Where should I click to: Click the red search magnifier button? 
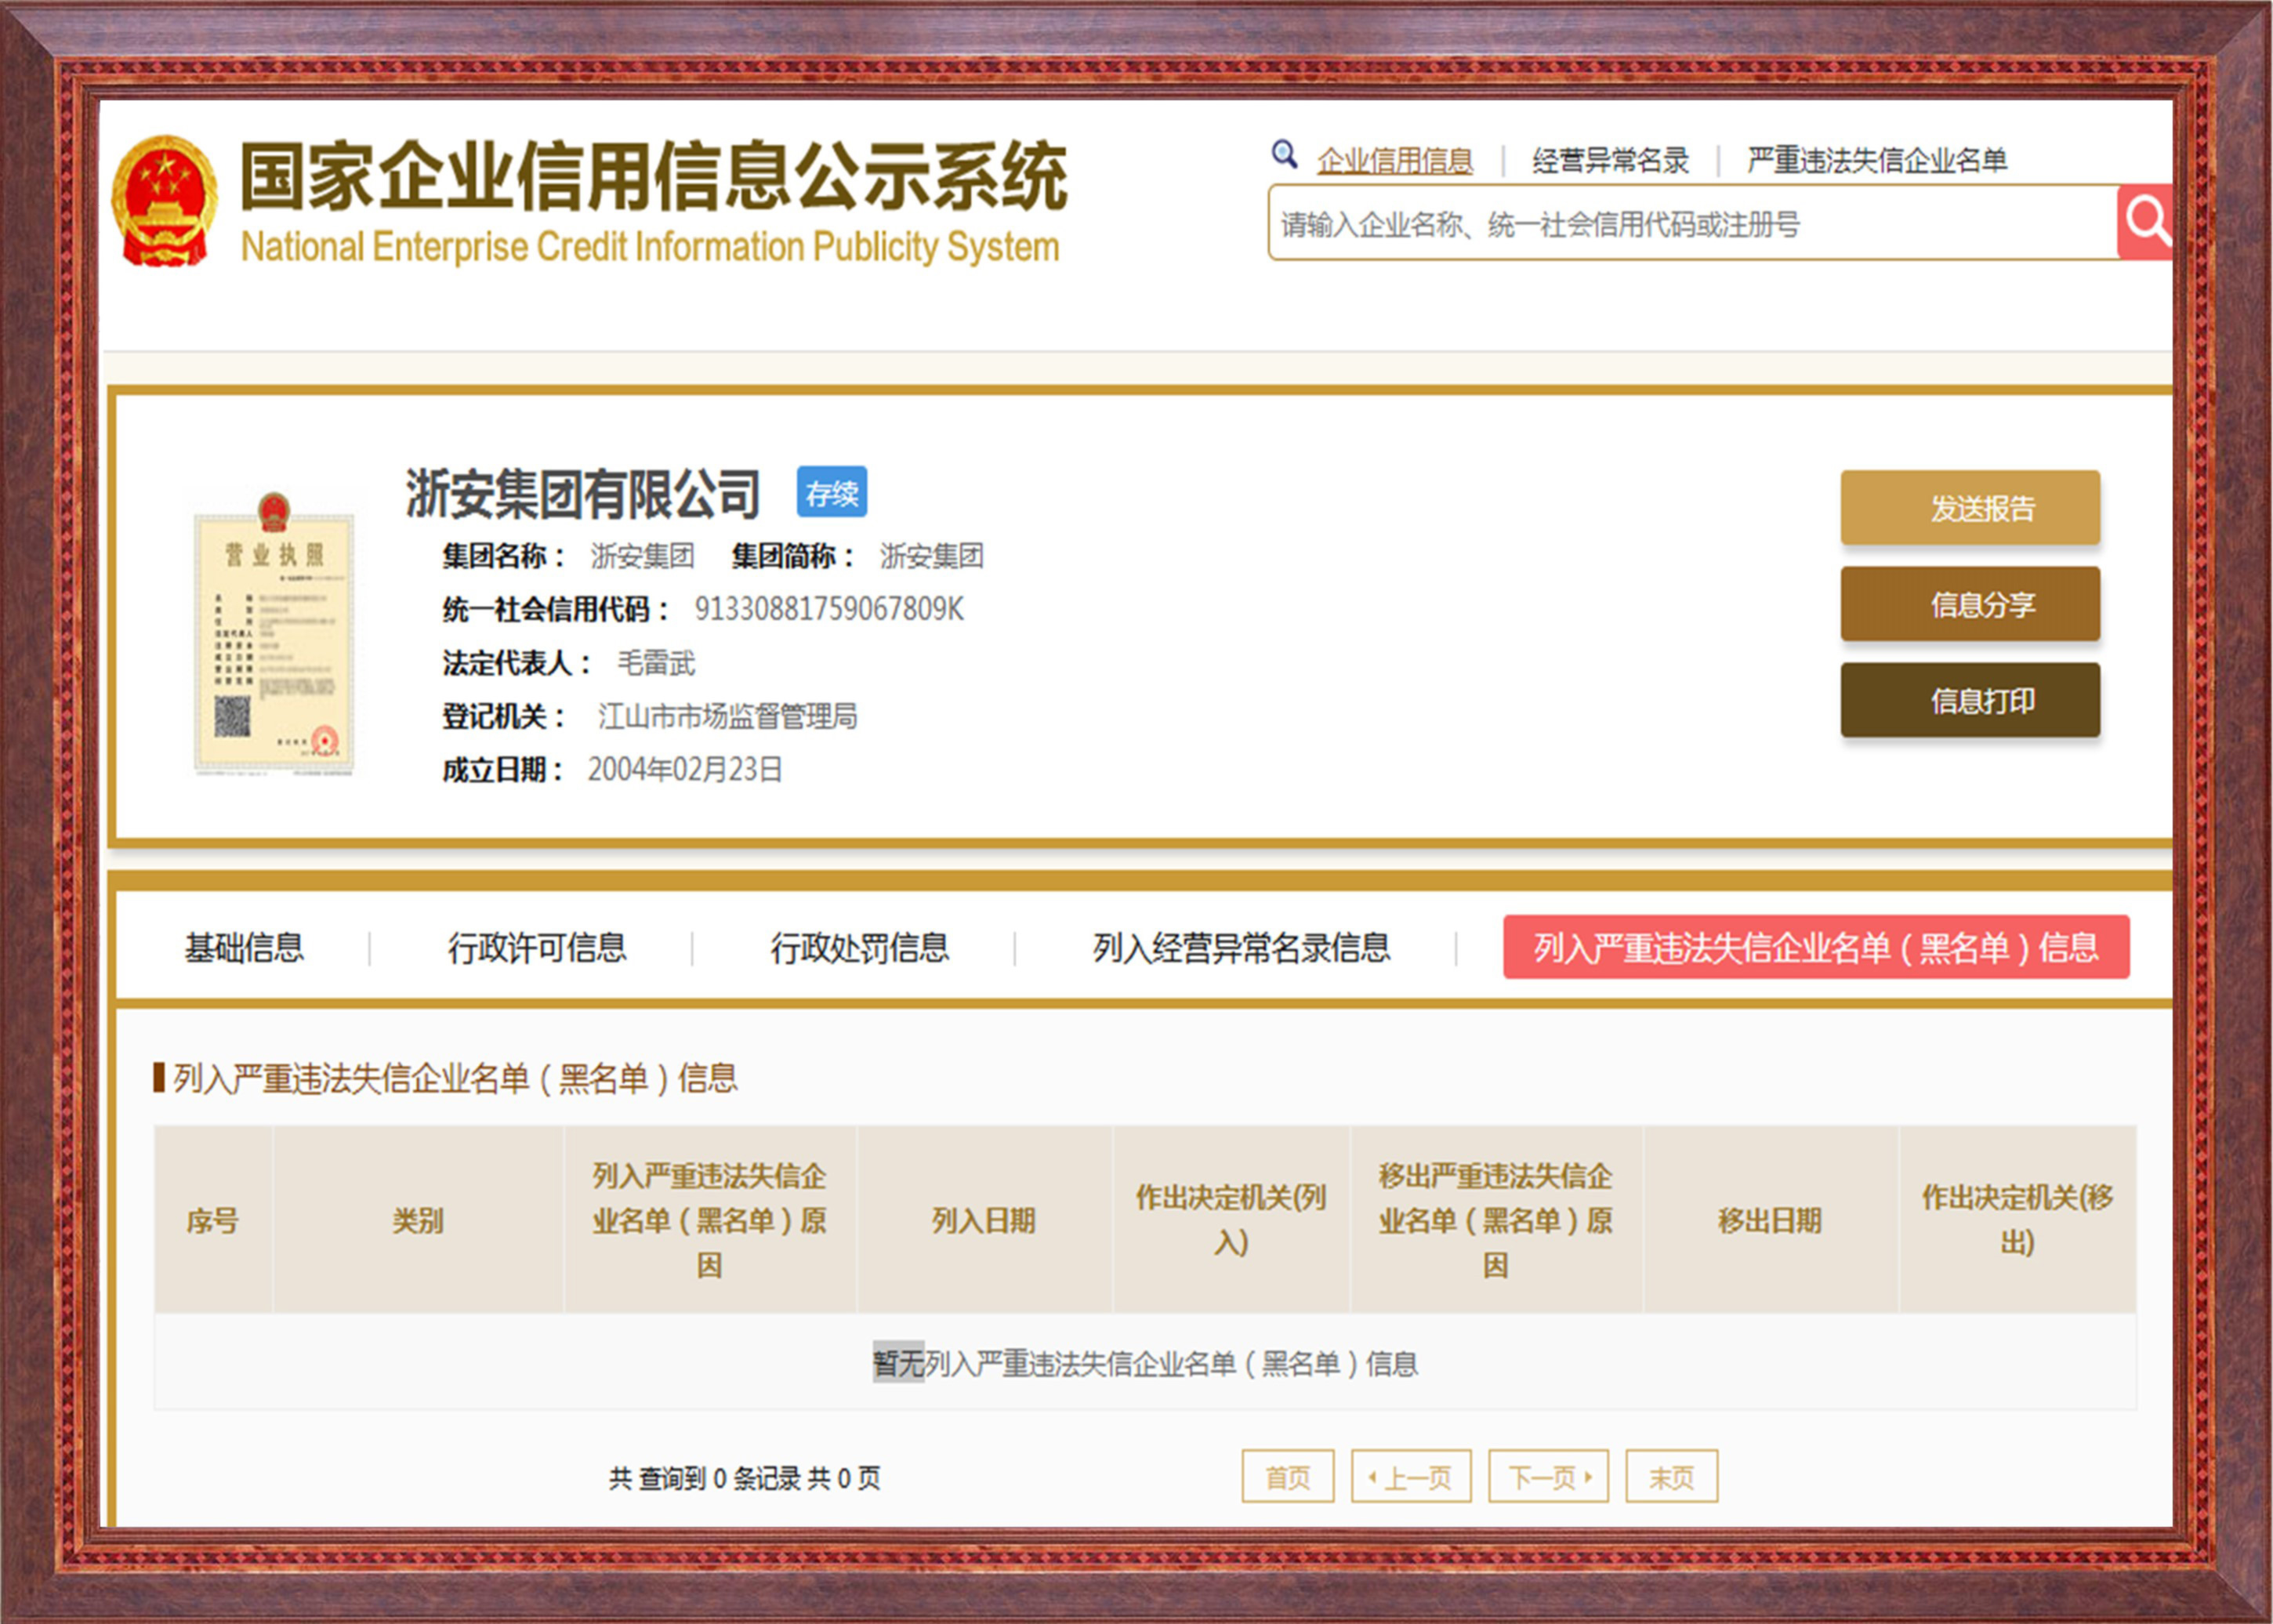(x=2146, y=222)
